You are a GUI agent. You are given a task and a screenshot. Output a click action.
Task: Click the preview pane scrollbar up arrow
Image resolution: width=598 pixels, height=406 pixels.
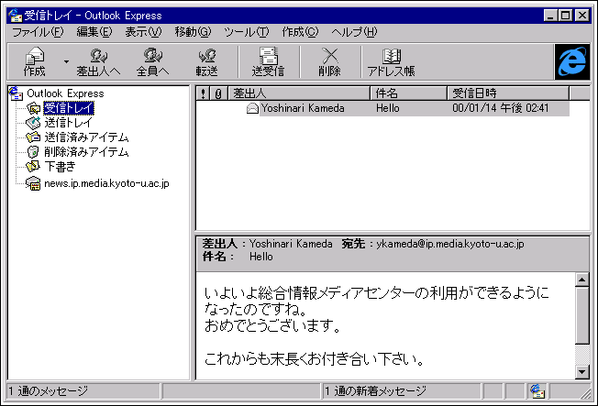tap(582, 280)
